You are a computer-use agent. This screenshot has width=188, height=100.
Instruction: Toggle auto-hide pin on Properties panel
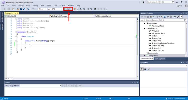(184, 62)
